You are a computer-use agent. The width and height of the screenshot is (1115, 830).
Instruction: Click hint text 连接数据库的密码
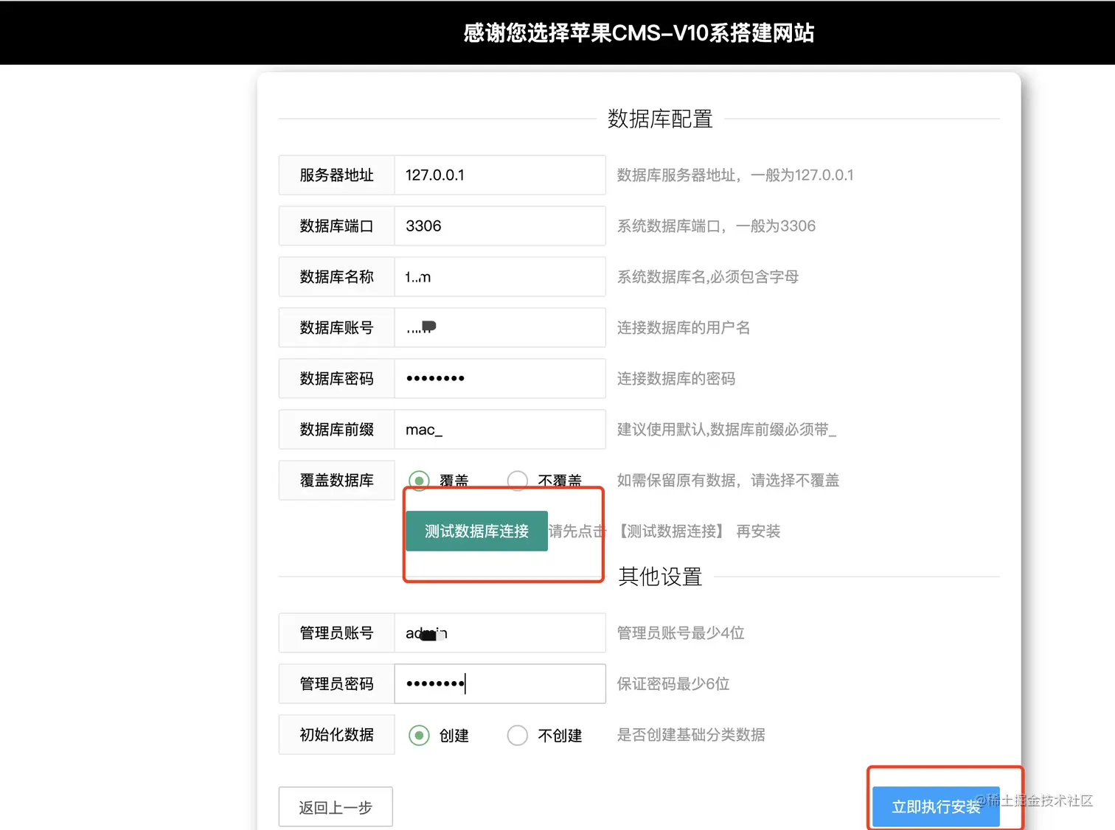[x=676, y=378]
